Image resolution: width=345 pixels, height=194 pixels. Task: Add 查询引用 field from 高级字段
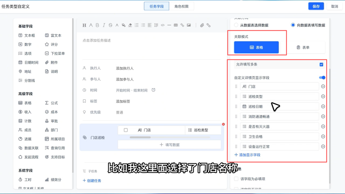tap(55, 148)
